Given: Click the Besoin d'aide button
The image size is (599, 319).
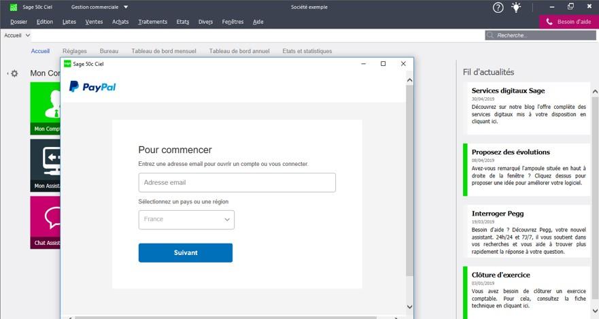Looking at the screenshot, I should coord(569,22).
